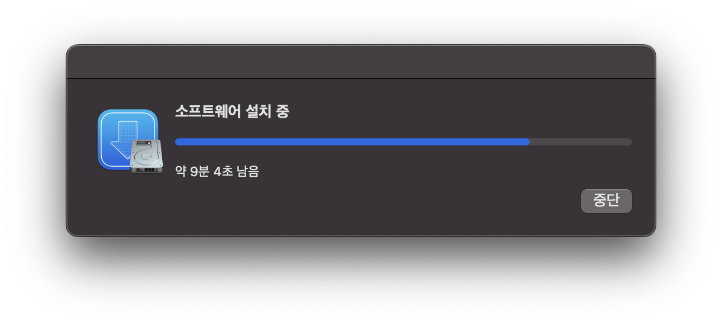722x324 pixels.
Task: Click the word 소프트웨어 in the heading
Action: point(209,111)
